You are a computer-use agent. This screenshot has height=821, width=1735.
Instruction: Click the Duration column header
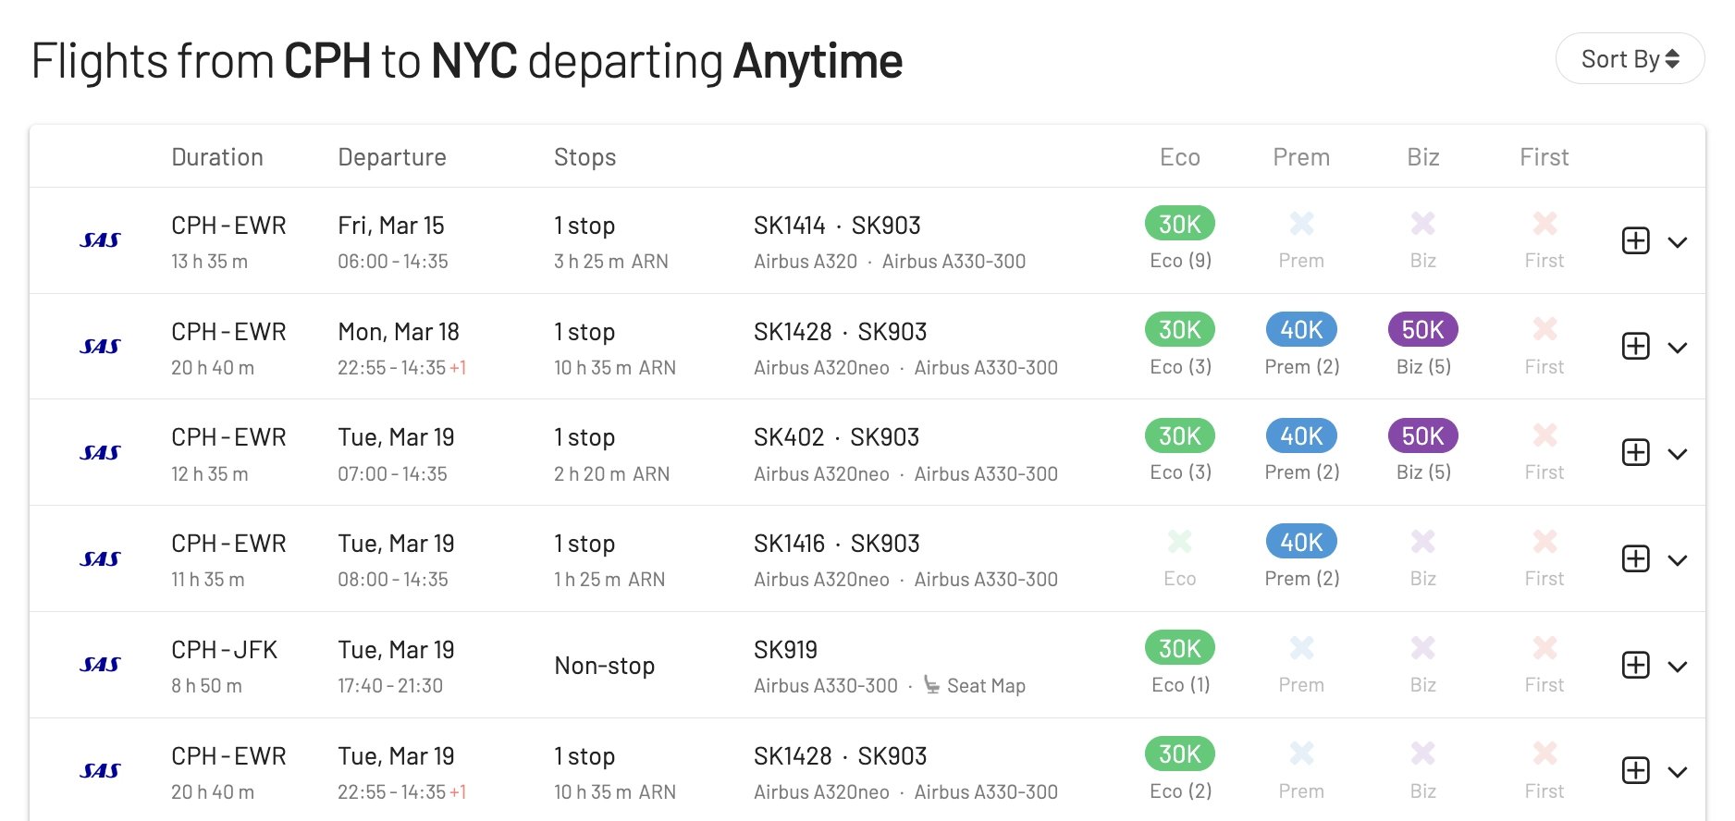[217, 157]
